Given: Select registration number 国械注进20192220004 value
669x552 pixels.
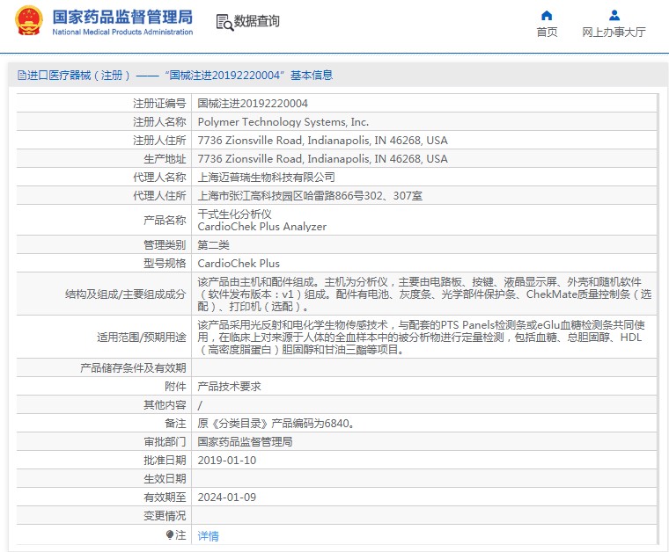Looking at the screenshot, I should (253, 104).
